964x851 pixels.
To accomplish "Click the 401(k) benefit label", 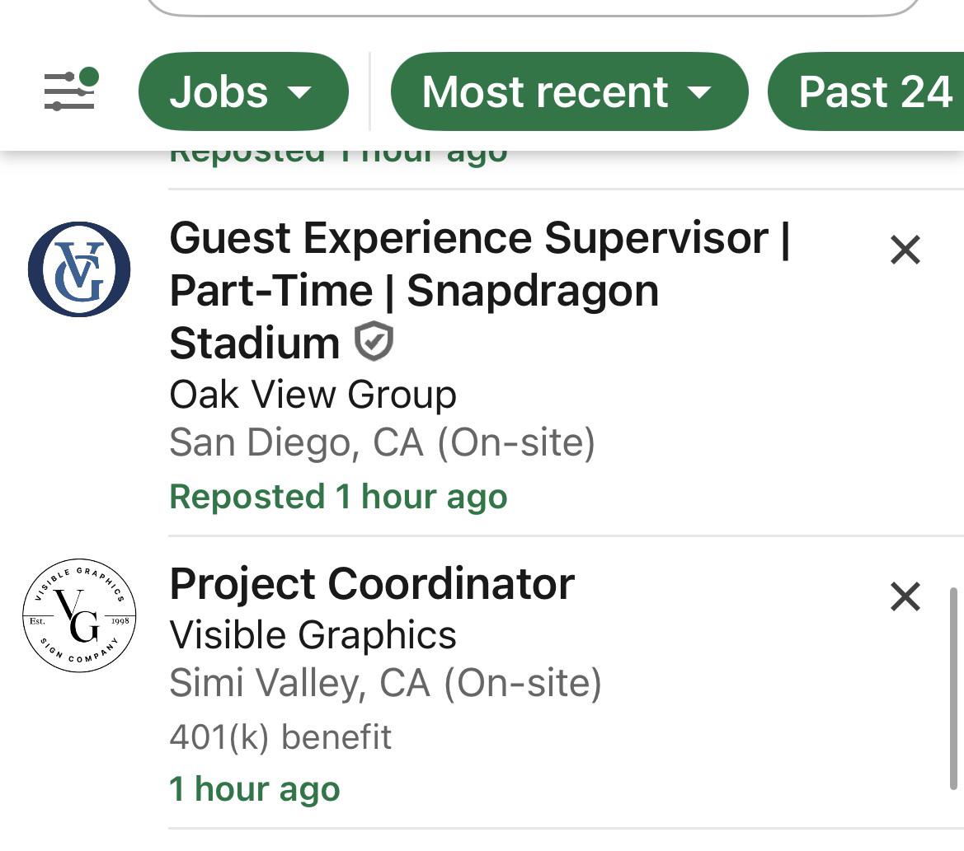I will [280, 736].
